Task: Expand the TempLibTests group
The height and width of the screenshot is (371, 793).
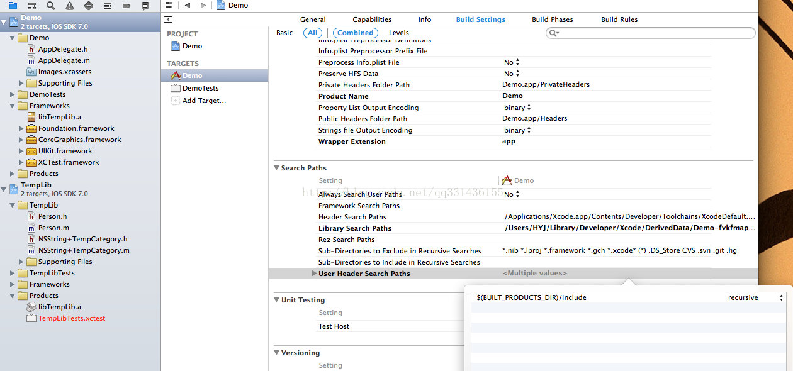Action: point(13,273)
